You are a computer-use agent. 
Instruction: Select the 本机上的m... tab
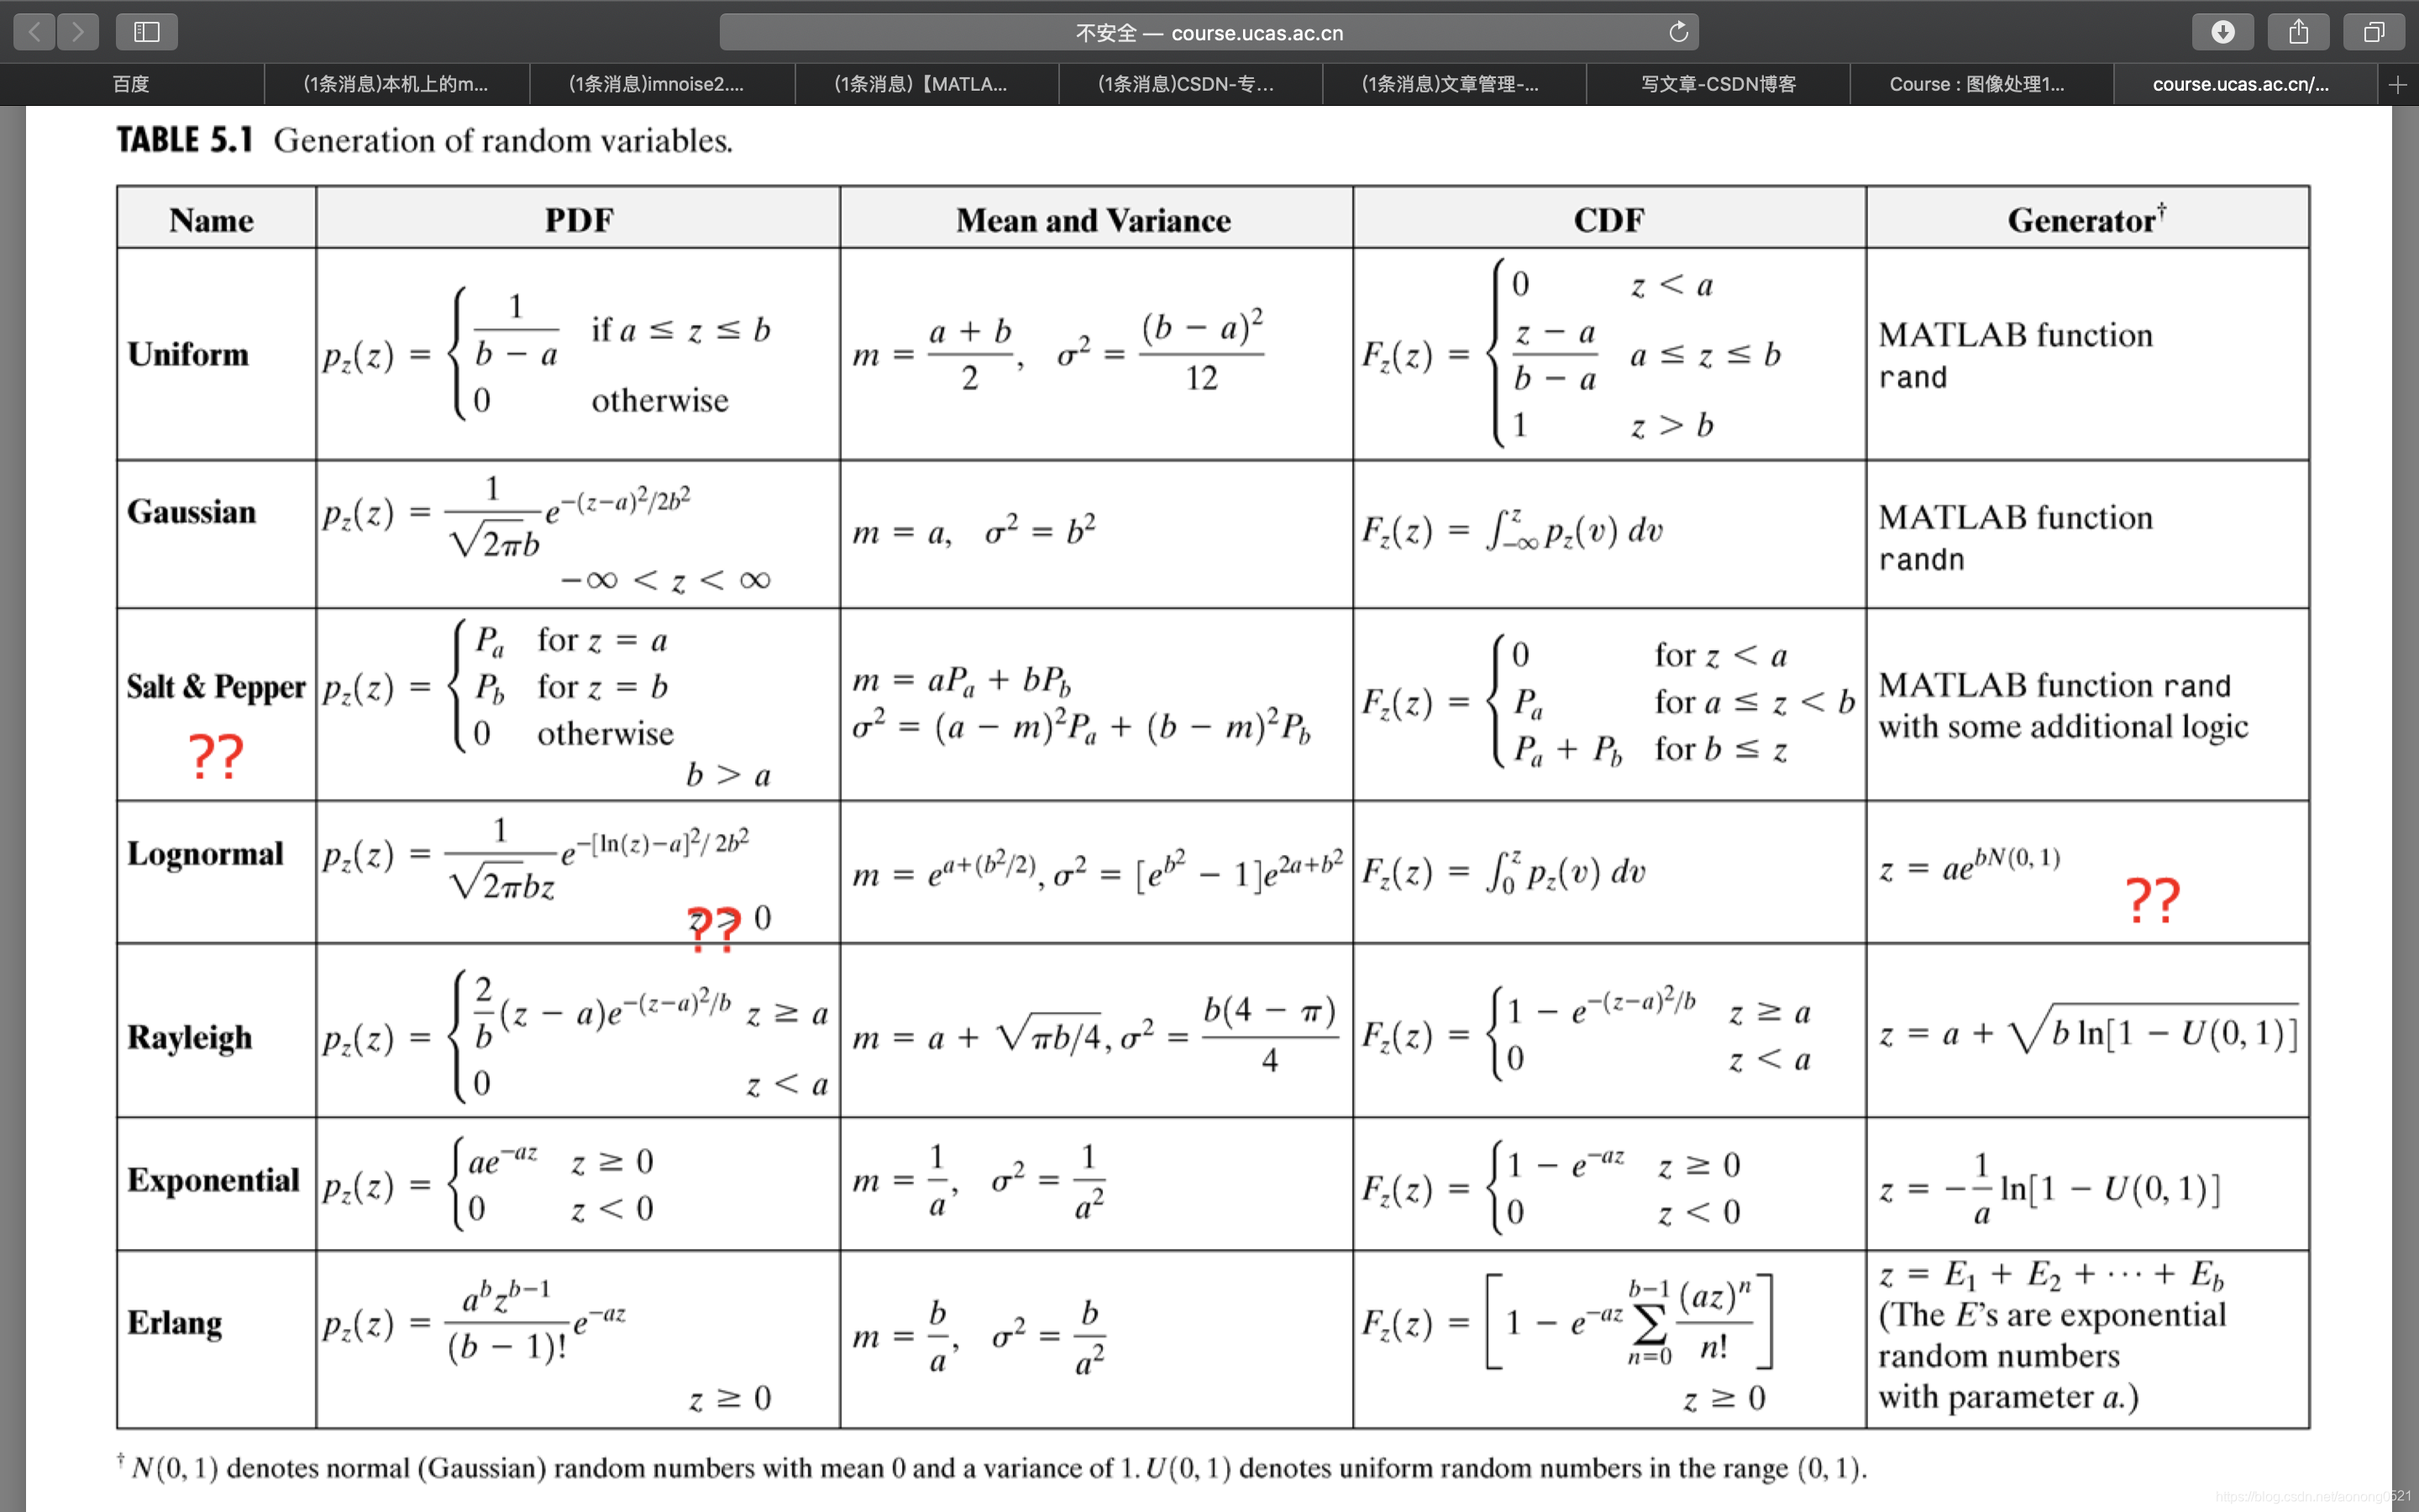(x=396, y=85)
